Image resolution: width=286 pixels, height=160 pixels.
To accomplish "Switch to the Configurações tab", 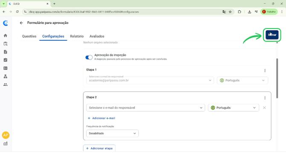I will [x=53, y=36].
